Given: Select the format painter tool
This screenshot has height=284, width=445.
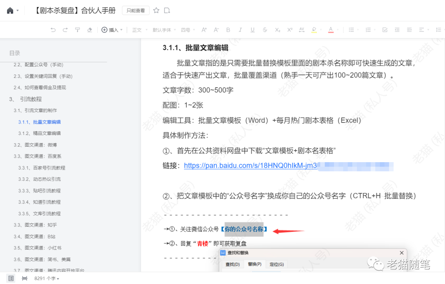Looking at the screenshot, I should click(x=77, y=30).
